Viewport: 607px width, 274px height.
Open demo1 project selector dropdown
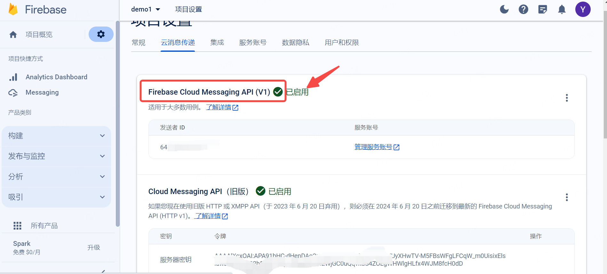click(146, 9)
